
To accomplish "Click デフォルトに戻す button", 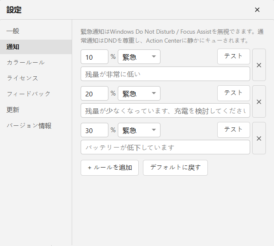I will tap(175, 168).
